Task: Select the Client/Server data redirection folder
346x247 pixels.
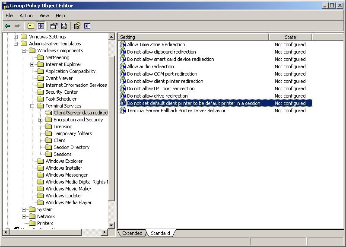Action: tap(81, 113)
